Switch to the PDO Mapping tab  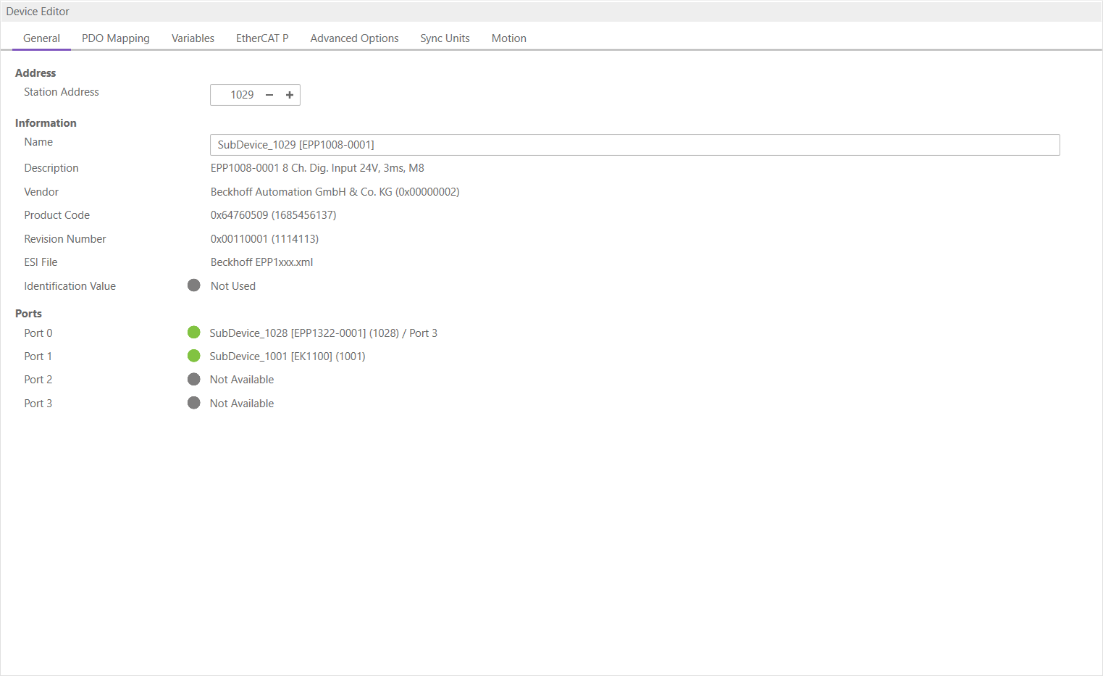point(116,38)
